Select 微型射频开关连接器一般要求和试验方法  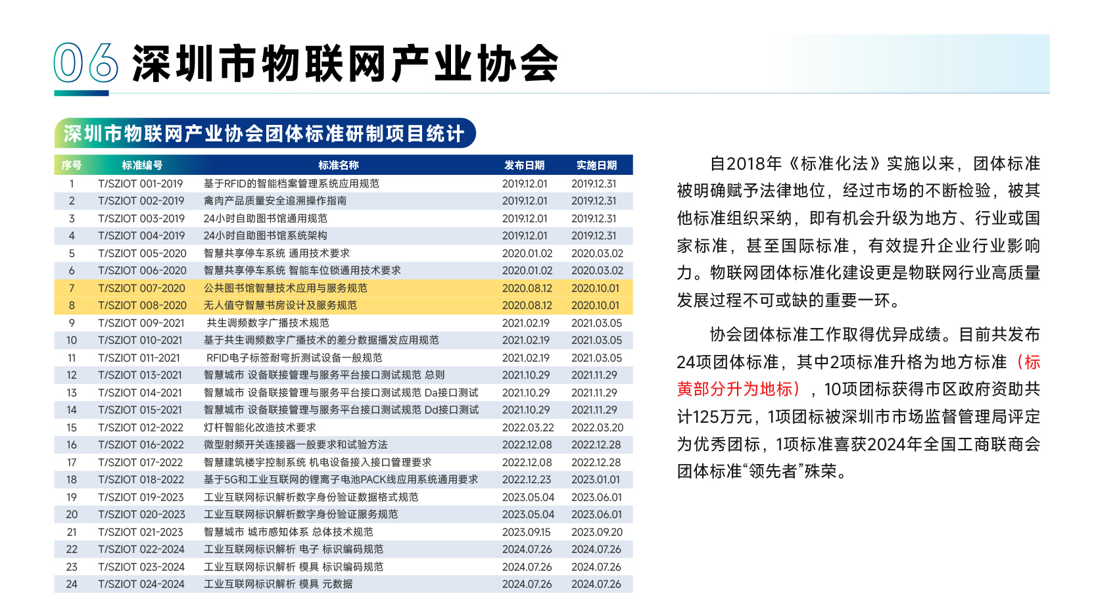[x=295, y=444]
